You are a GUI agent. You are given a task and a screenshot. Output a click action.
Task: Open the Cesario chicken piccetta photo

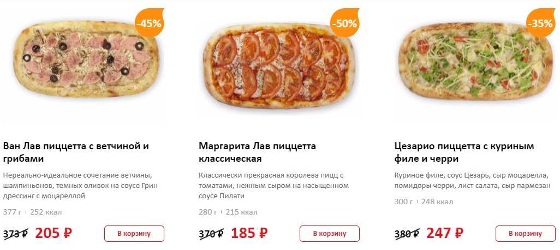click(x=474, y=60)
